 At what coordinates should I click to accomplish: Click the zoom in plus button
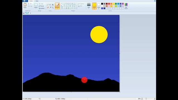(x=155, y=99)
